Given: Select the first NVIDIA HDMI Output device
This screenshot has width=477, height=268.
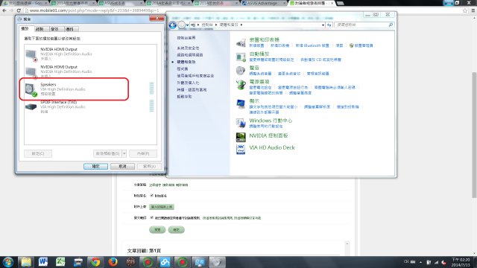Looking at the screenshot, I should pyautogui.click(x=90, y=54).
